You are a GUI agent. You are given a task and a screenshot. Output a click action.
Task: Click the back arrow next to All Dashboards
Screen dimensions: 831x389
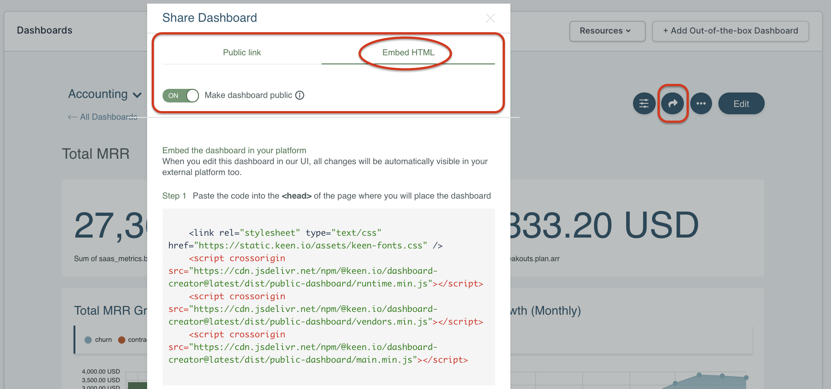click(x=72, y=117)
